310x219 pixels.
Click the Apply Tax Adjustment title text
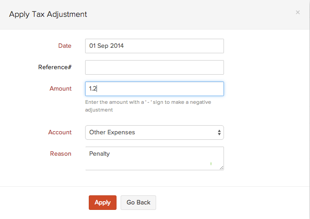point(48,14)
